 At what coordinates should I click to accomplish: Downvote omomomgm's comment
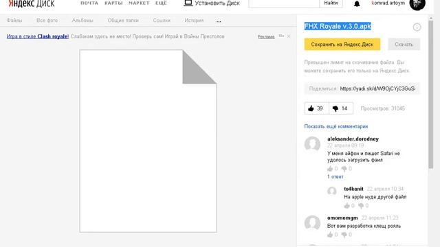pos(344,235)
